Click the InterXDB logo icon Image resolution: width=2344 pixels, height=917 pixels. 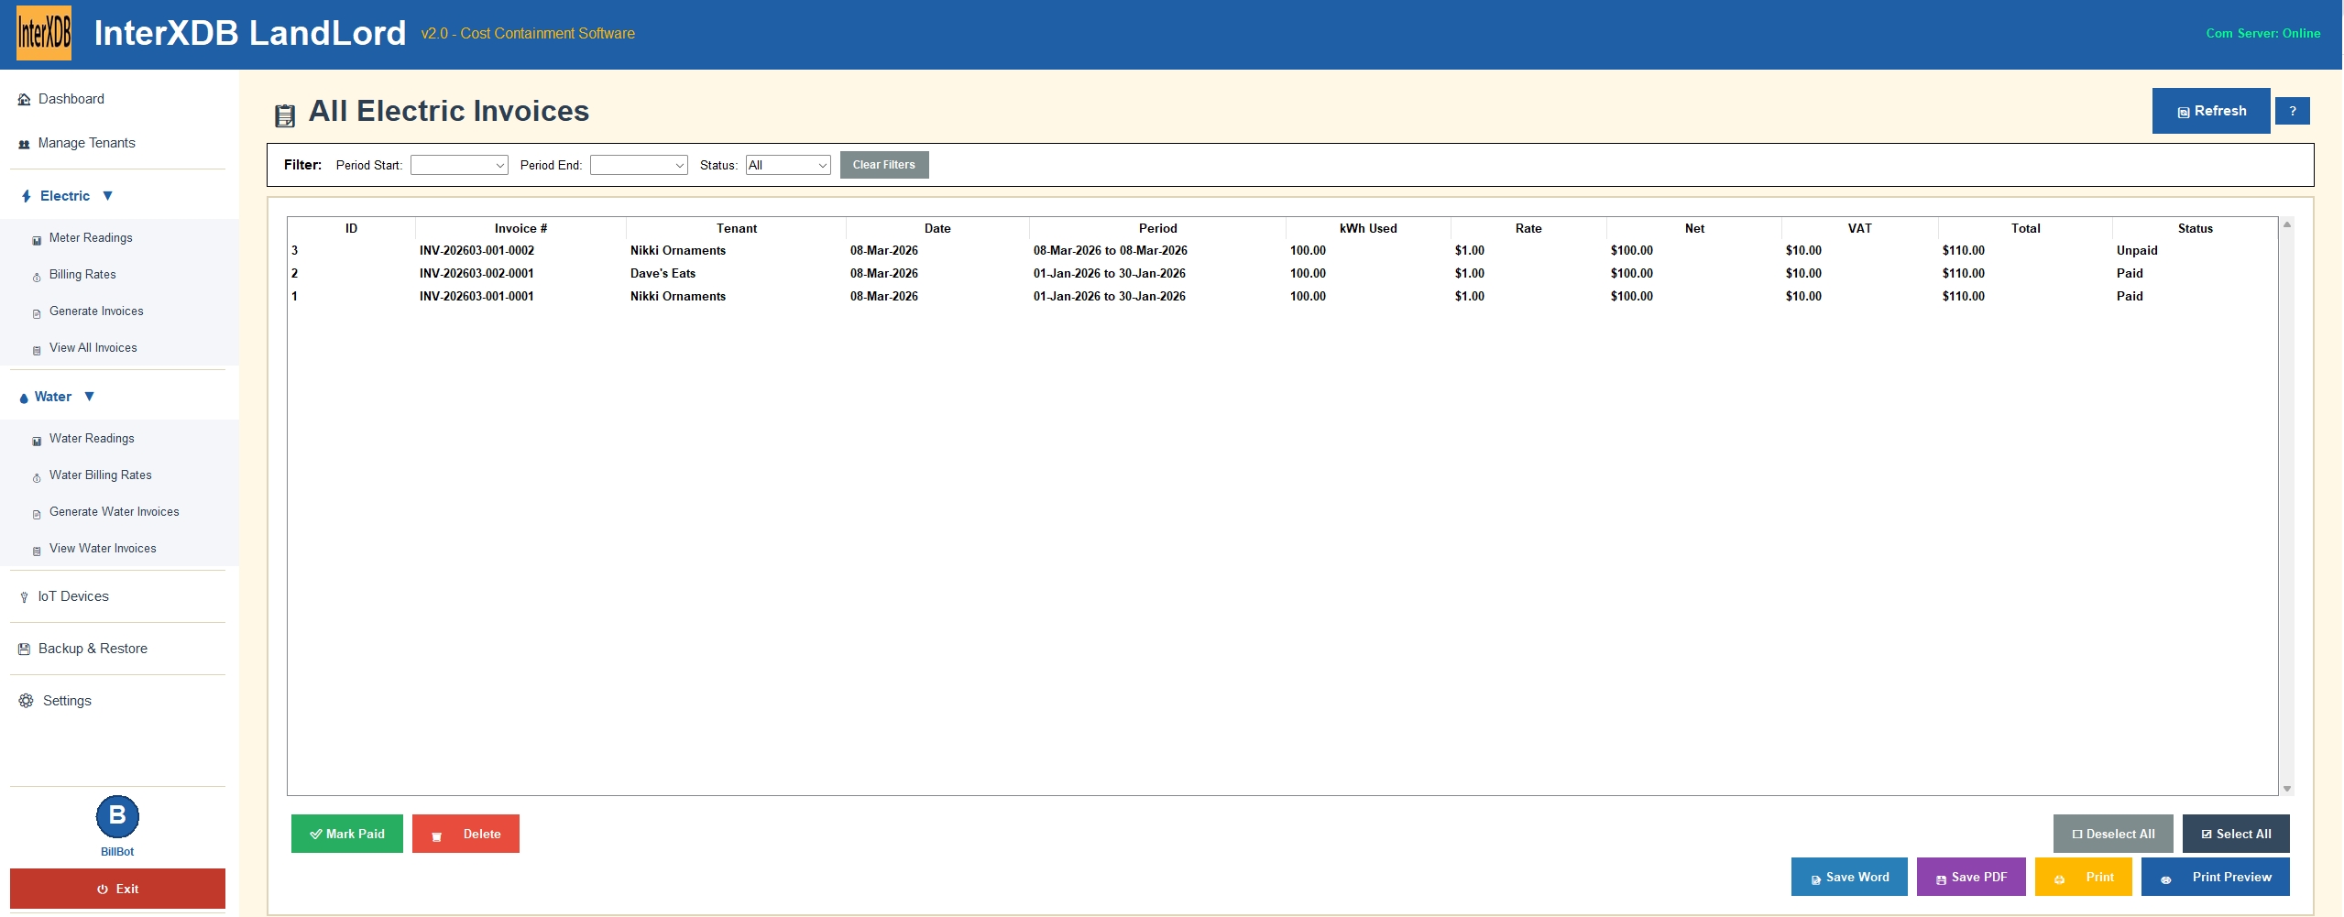click(x=44, y=34)
